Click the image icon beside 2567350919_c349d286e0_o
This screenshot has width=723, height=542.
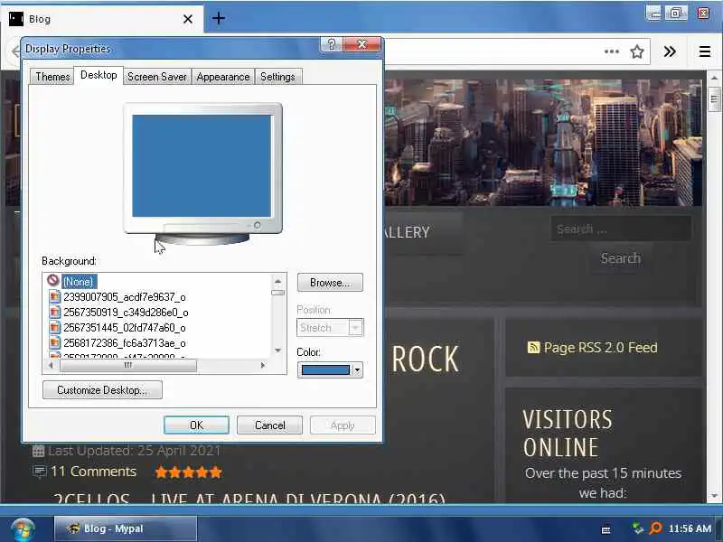(x=55, y=313)
